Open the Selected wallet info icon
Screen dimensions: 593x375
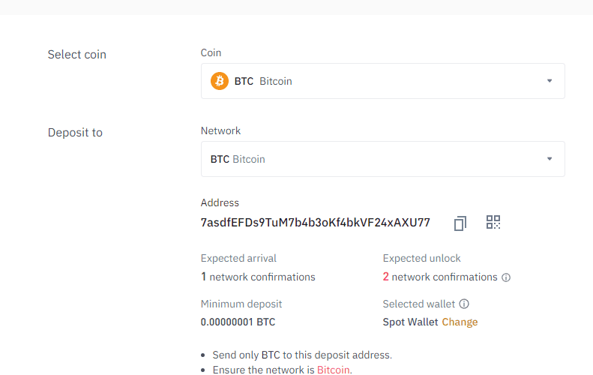(464, 304)
